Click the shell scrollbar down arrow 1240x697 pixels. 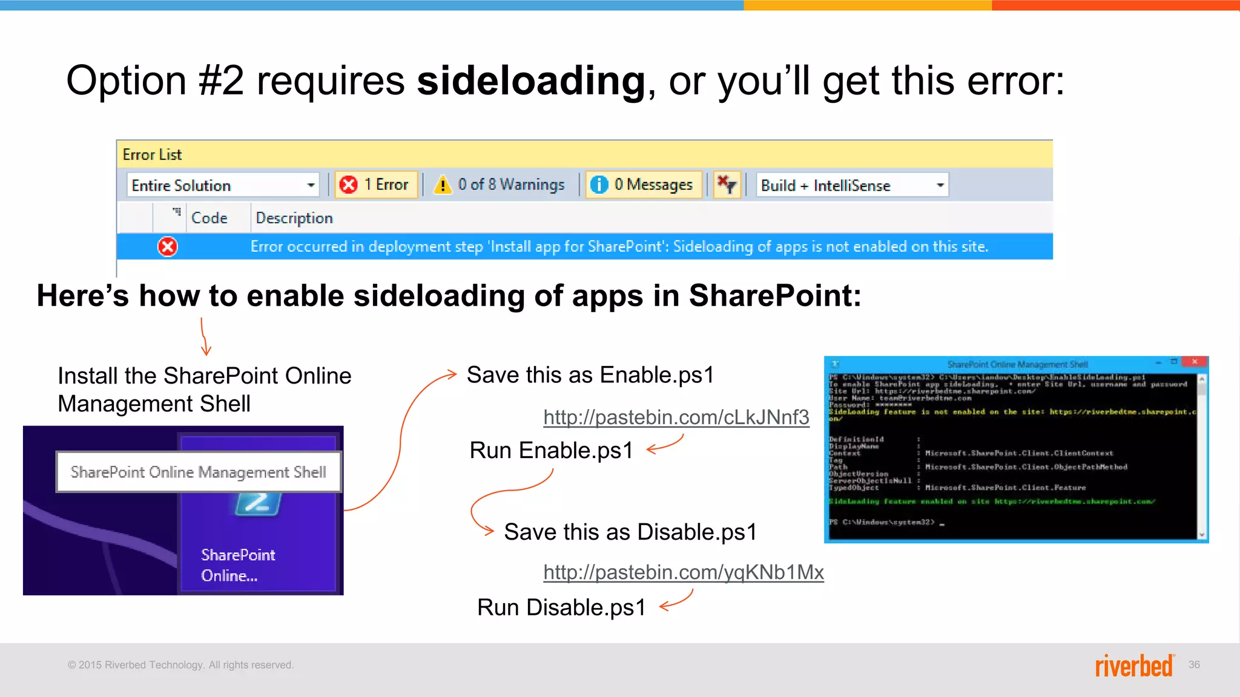pyautogui.click(x=1202, y=534)
